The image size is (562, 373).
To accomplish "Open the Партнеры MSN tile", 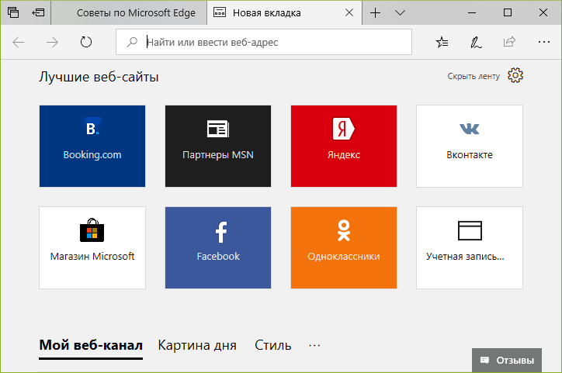I will tap(218, 146).
